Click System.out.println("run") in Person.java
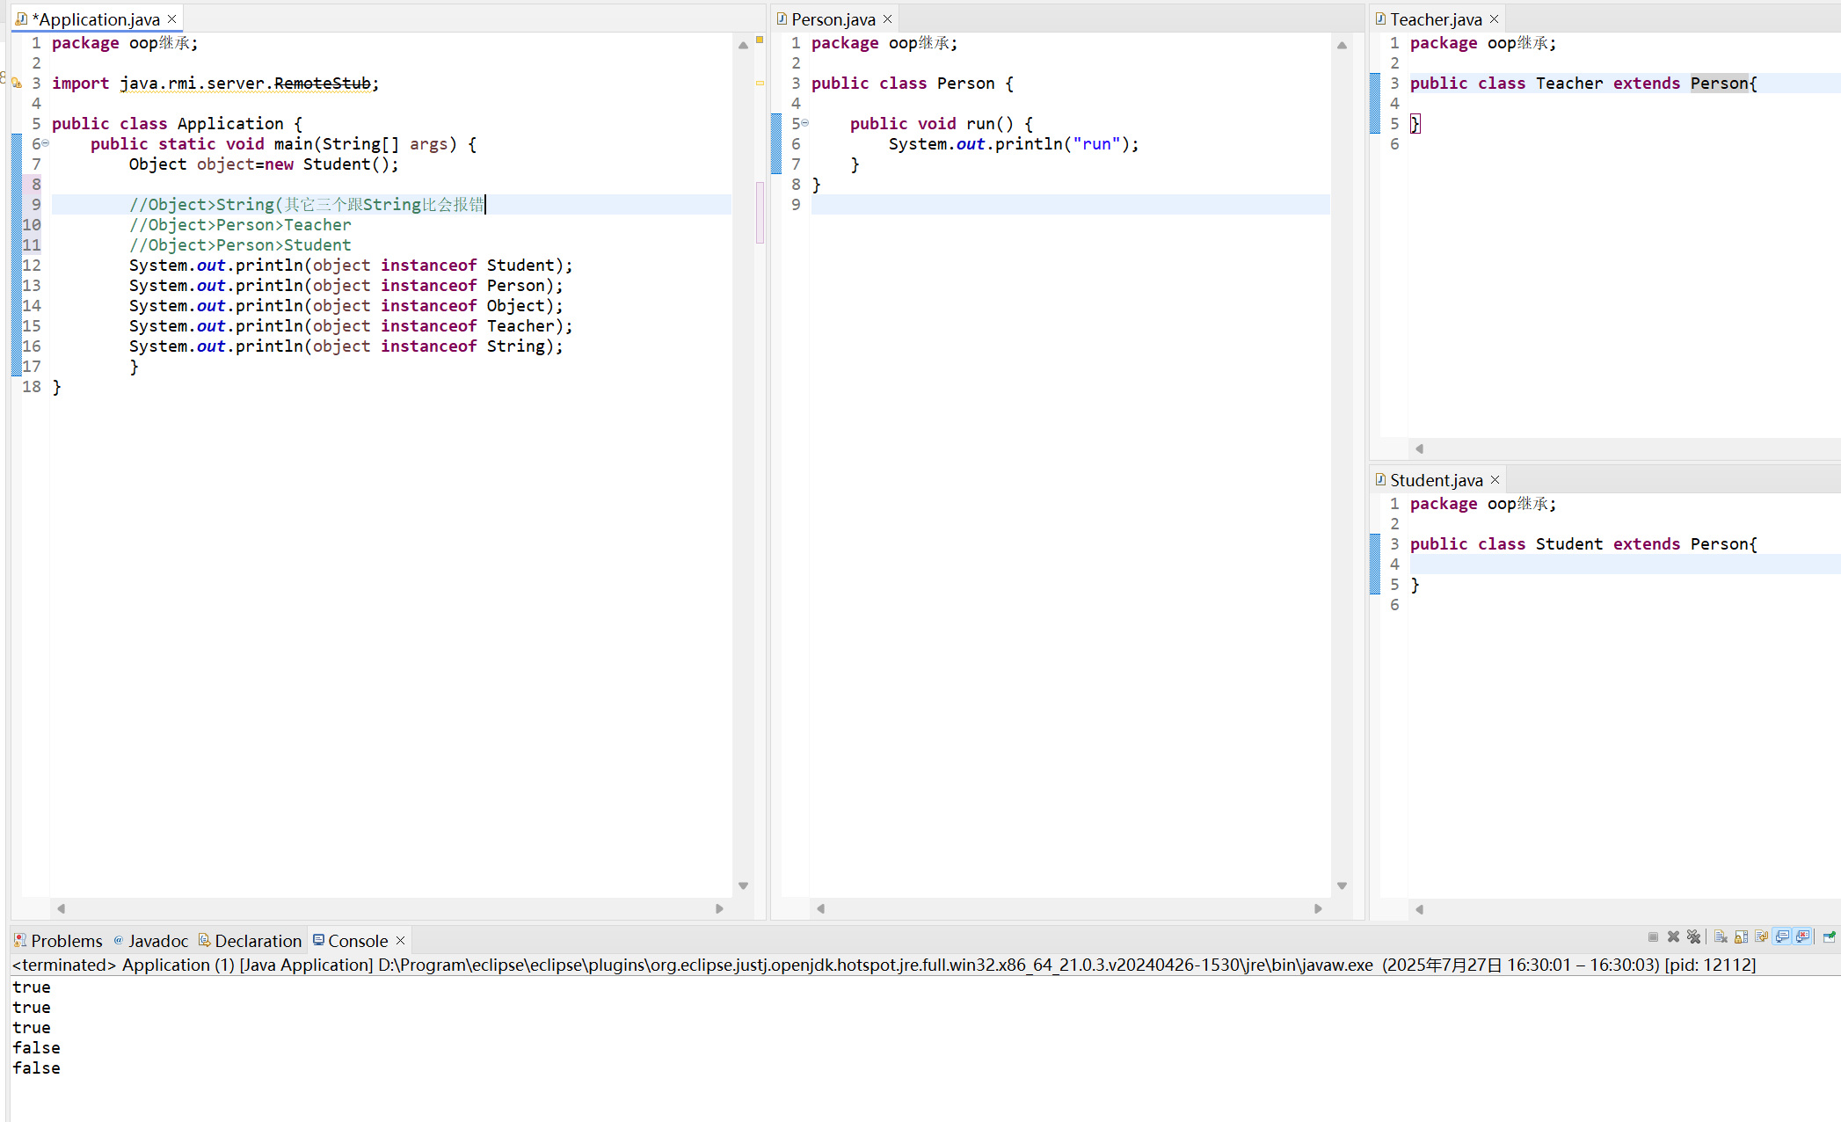The height and width of the screenshot is (1122, 1841). point(1014,144)
